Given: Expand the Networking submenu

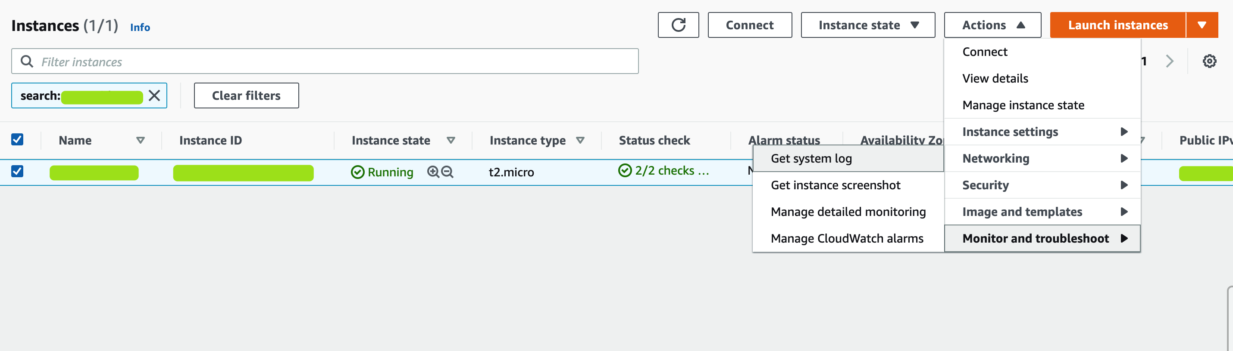Looking at the screenshot, I should point(1042,159).
